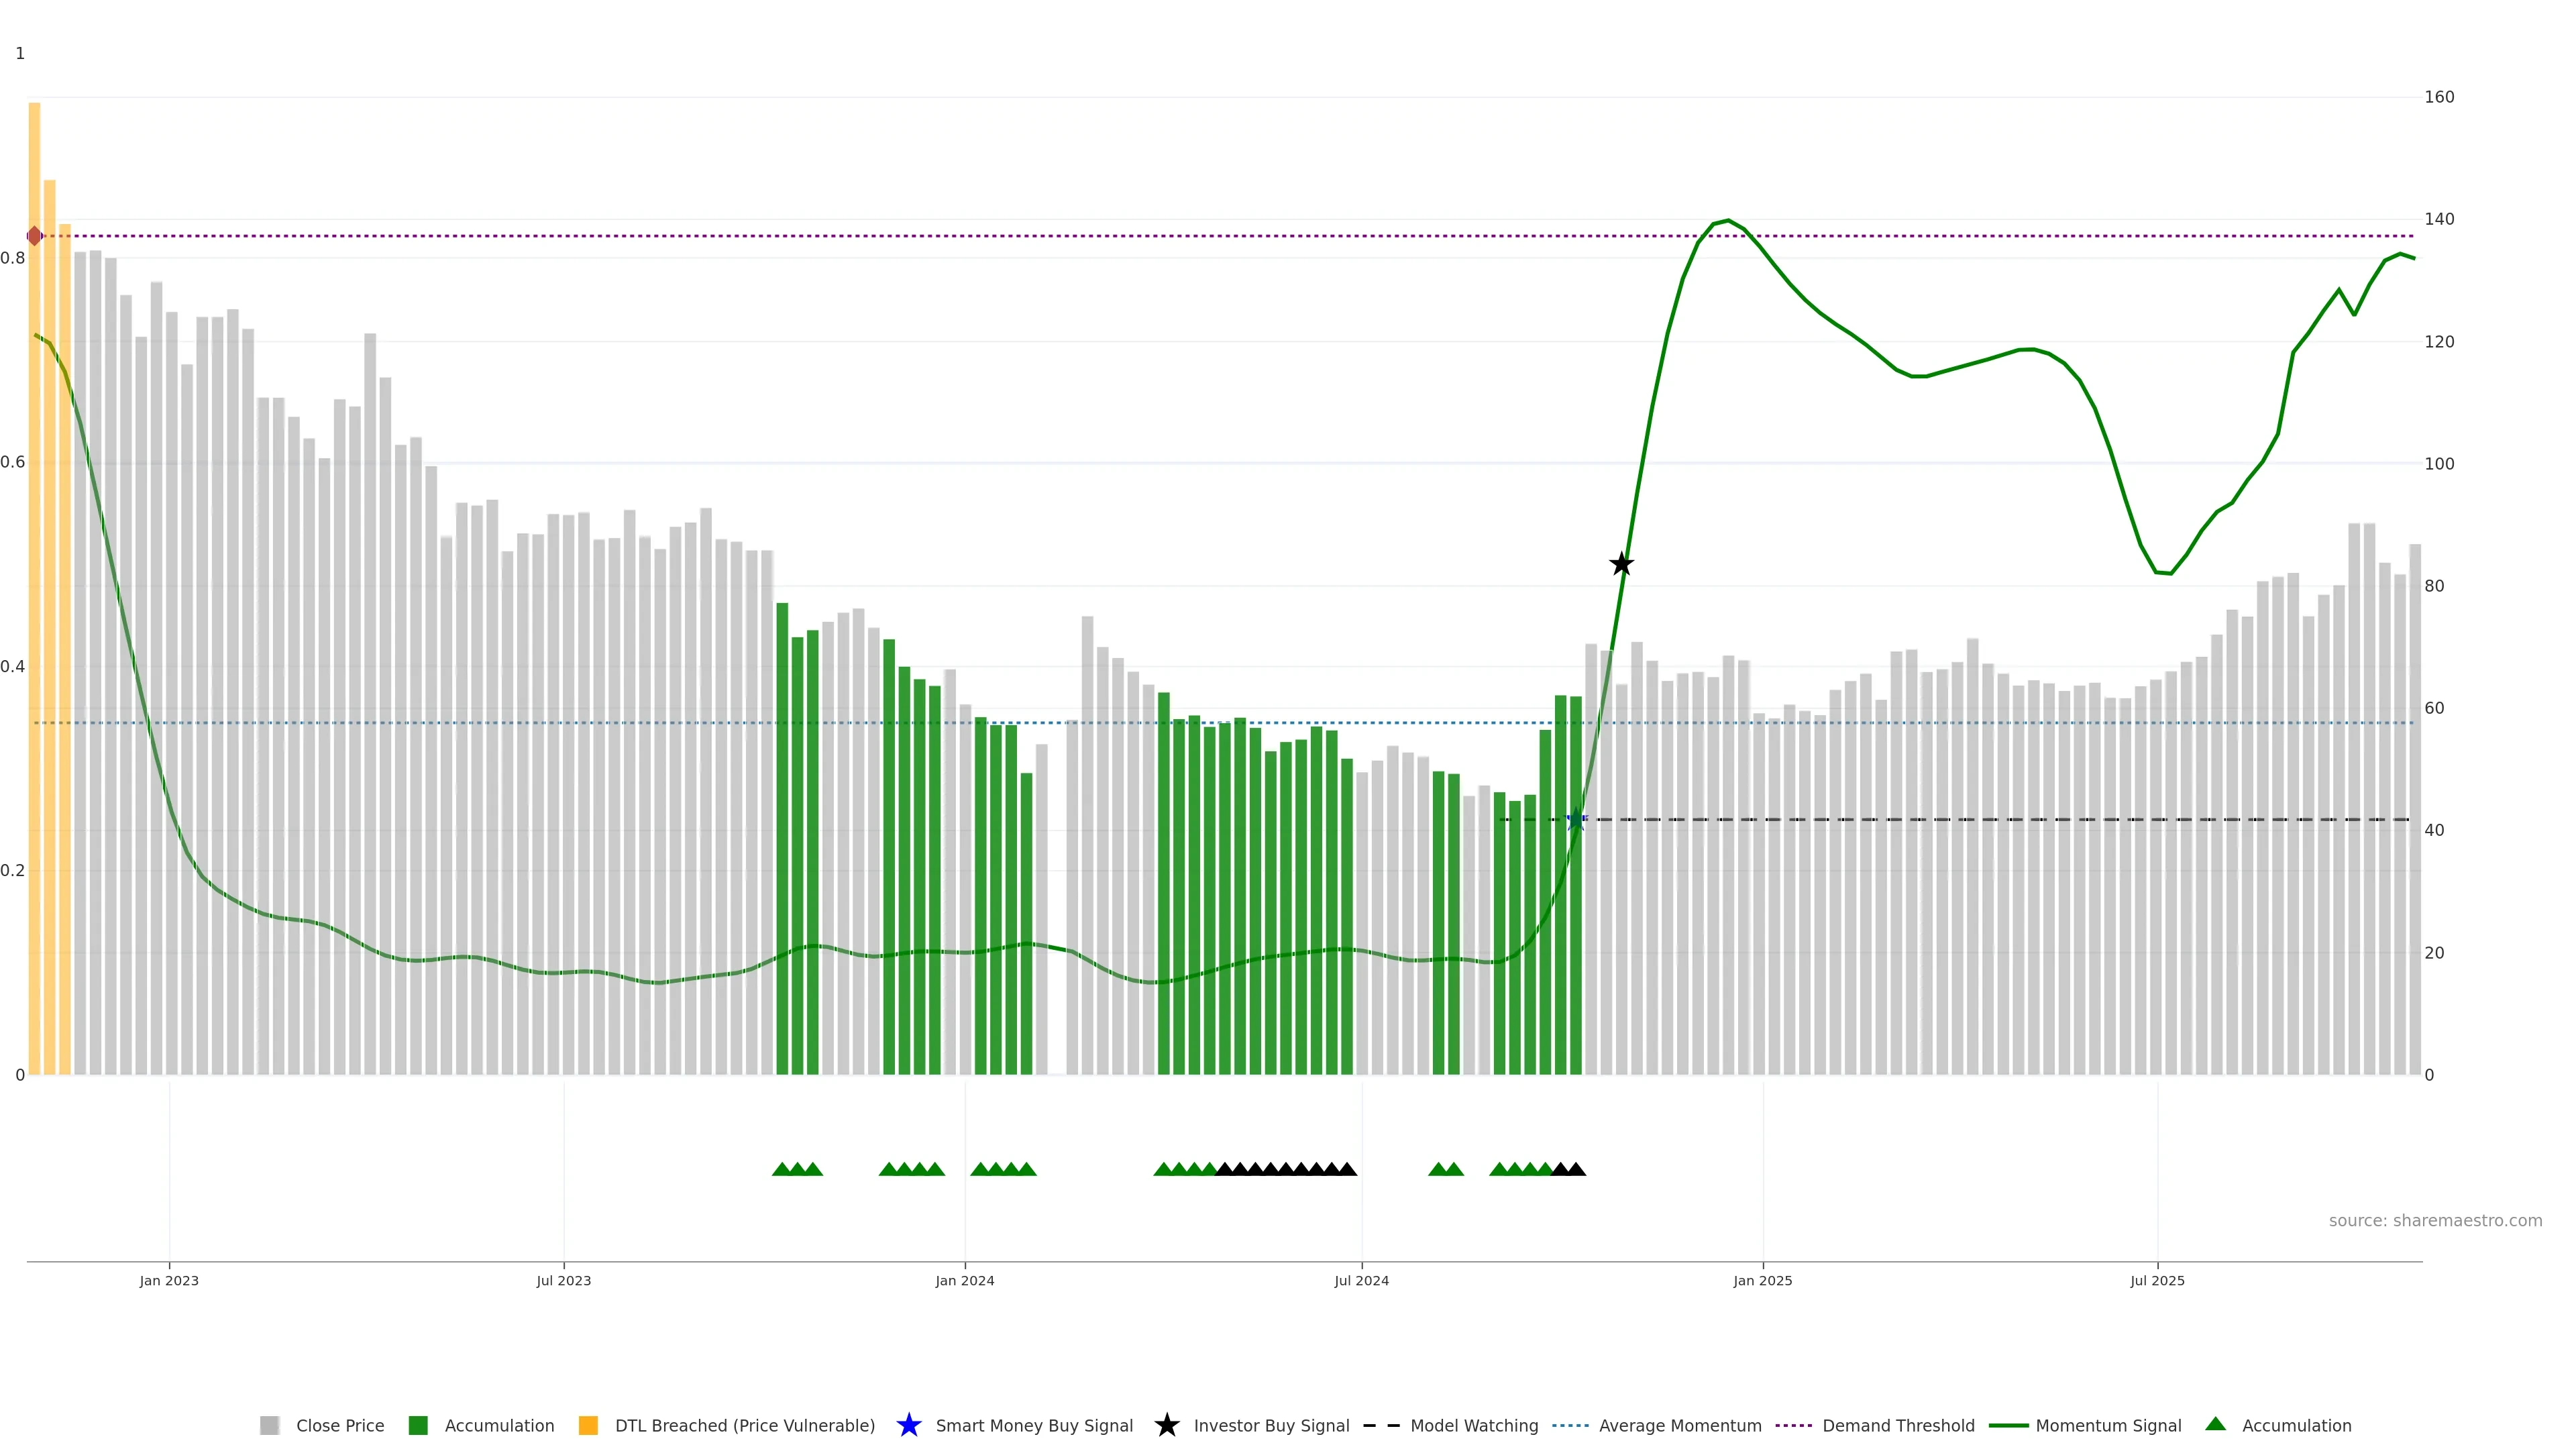Click the orange DTL Breached color swatch

tap(588, 1426)
